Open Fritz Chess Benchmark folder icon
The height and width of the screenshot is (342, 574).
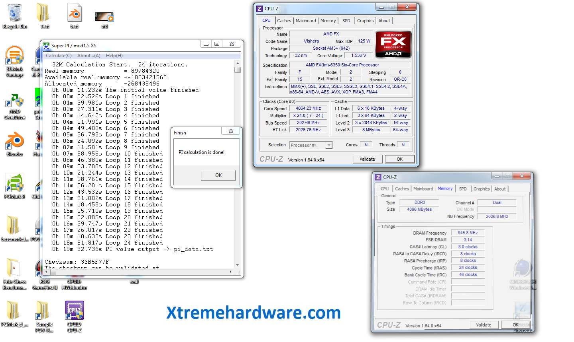coord(15,274)
